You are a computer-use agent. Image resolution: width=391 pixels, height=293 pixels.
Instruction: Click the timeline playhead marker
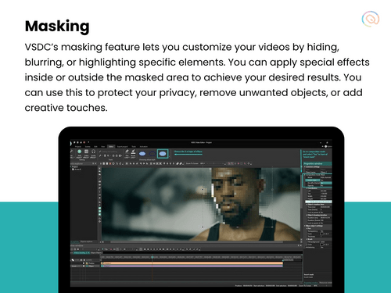pyautogui.click(x=152, y=257)
